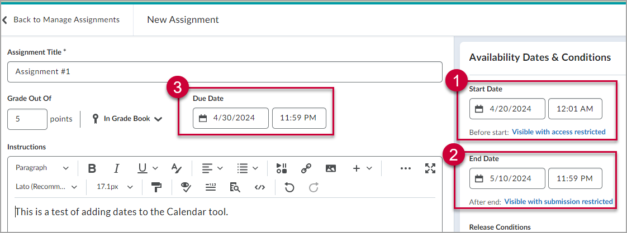Screen dimensions: 627x233
Task: Open the word count tool
Action: tap(210, 187)
